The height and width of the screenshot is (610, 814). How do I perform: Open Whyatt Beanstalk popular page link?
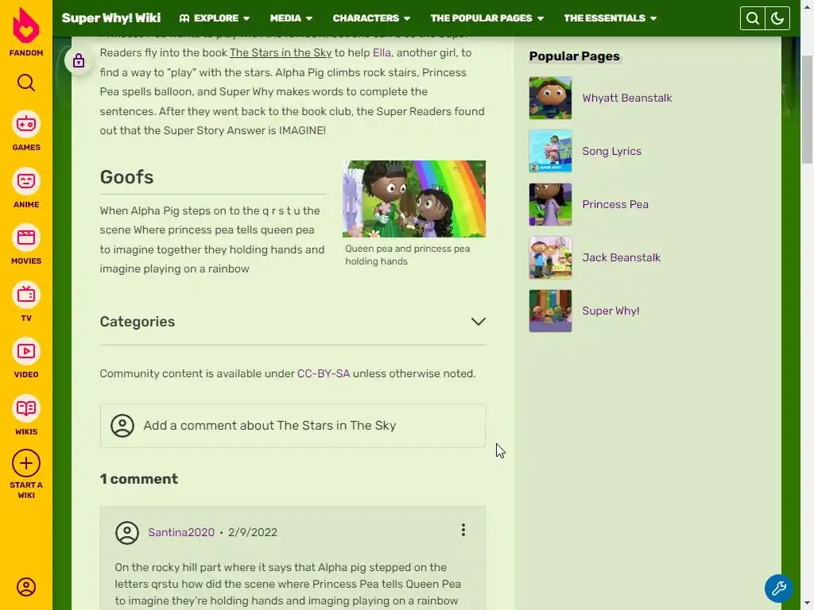coord(626,98)
